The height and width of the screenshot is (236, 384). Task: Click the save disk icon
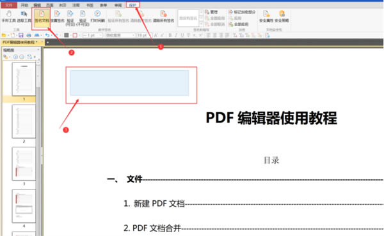[21, 35]
